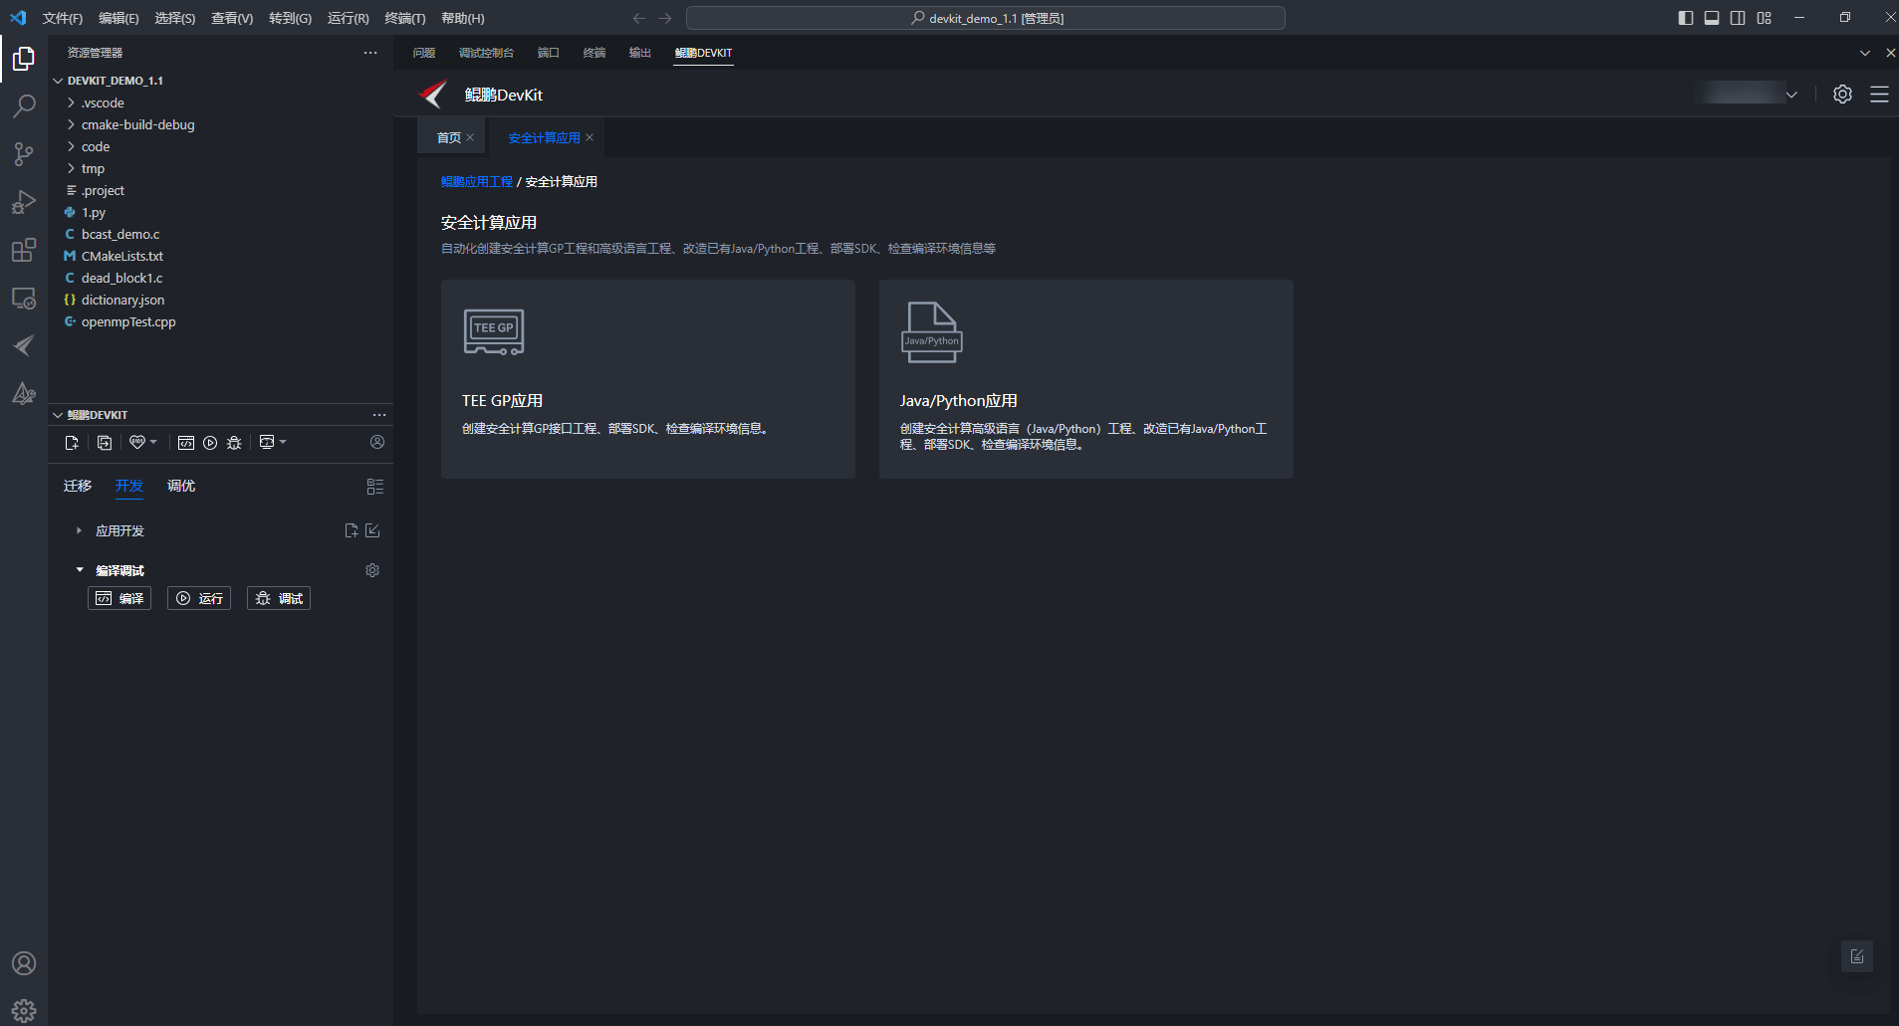
Task: Open the 帮助(H) menu
Action: pos(463,18)
